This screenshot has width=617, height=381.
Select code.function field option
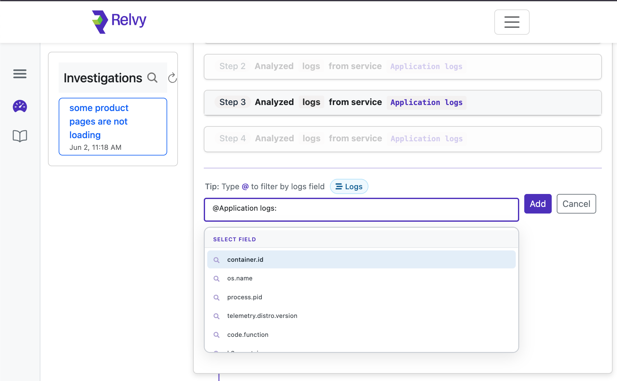[x=248, y=335]
